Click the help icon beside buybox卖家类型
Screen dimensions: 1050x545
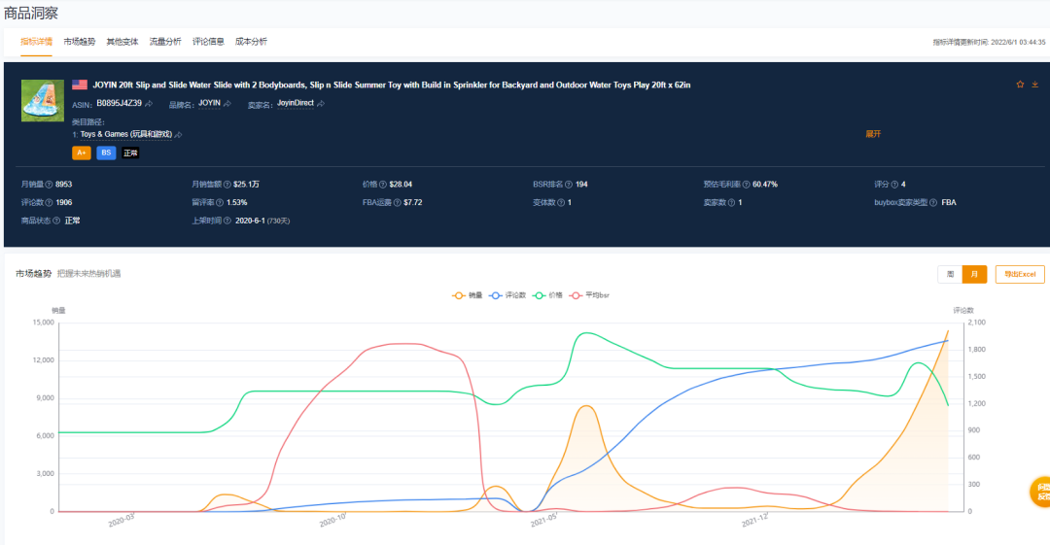pos(933,202)
